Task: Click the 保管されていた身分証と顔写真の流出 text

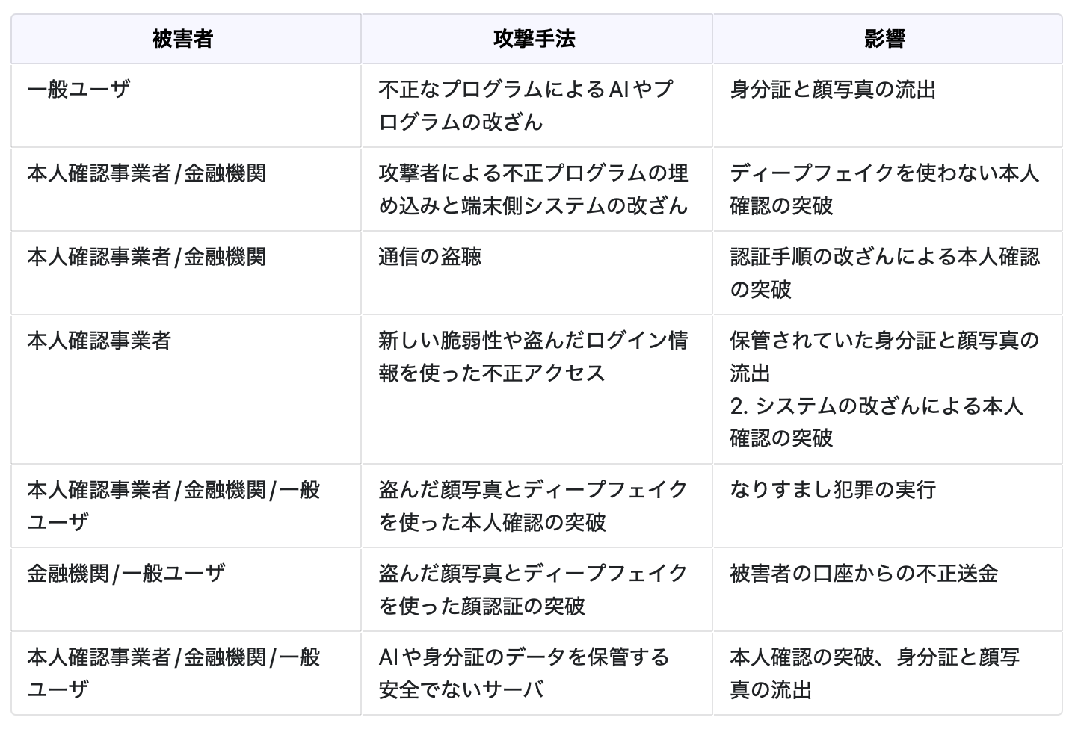Action: [x=884, y=356]
